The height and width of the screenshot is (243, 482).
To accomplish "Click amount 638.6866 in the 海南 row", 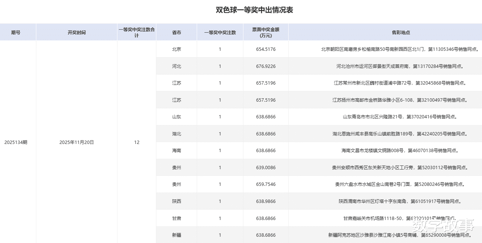I will click(x=266, y=150).
